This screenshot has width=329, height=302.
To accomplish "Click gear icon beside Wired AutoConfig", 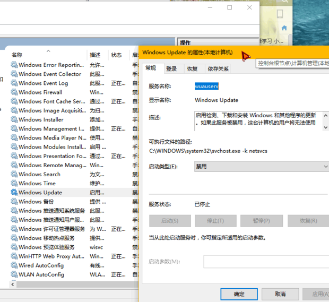I will [x=14, y=265].
